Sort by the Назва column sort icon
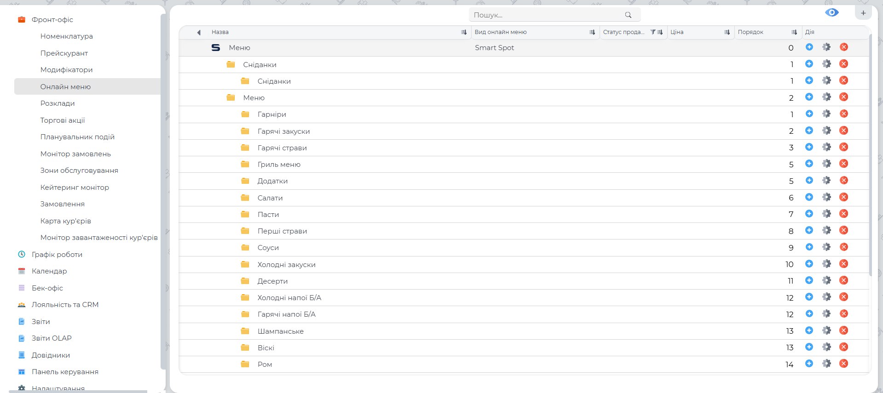The image size is (883, 393). tap(463, 32)
